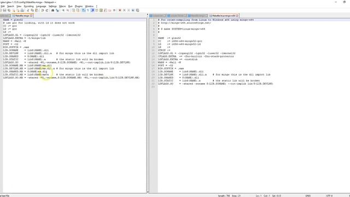This screenshot has height=197, width=350.
Task: Open the Edit menu
Action: (3, 6)
